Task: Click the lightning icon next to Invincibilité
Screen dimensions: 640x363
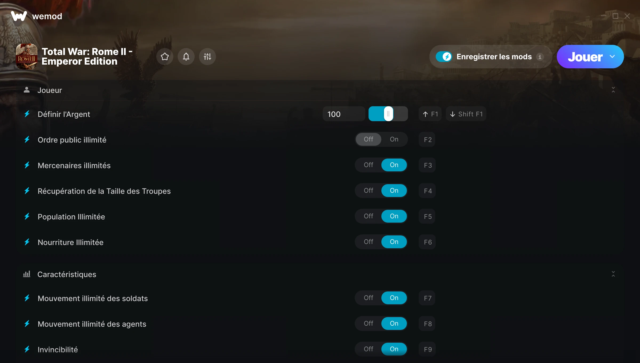Action: tap(27, 349)
